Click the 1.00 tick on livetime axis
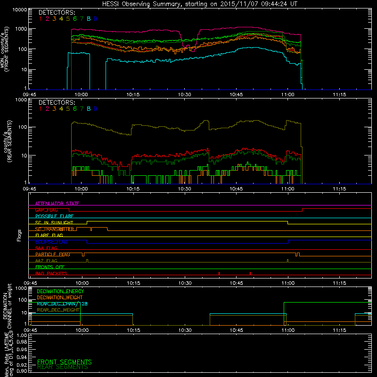 click(22, 336)
